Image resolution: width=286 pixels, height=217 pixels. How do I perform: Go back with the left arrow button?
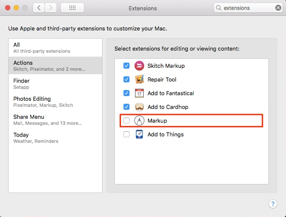click(x=39, y=8)
